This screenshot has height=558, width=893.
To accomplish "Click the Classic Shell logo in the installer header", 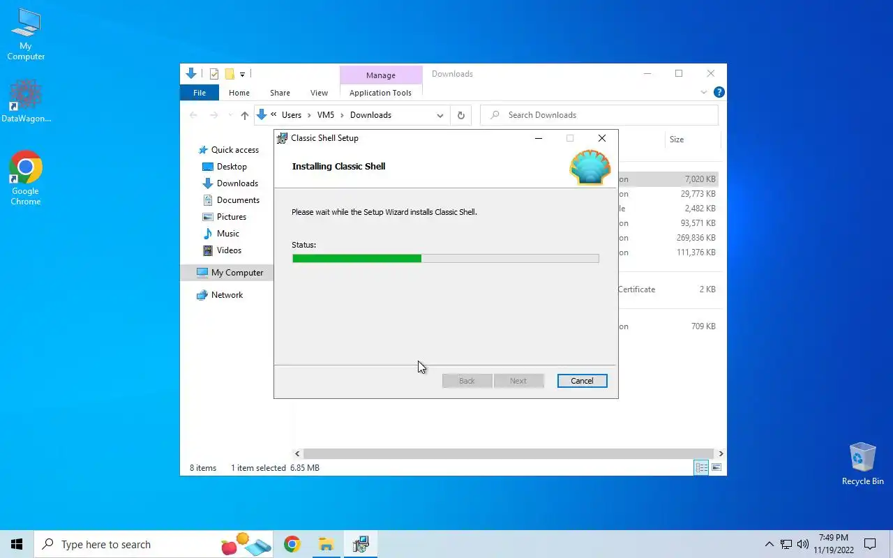I will pyautogui.click(x=590, y=167).
